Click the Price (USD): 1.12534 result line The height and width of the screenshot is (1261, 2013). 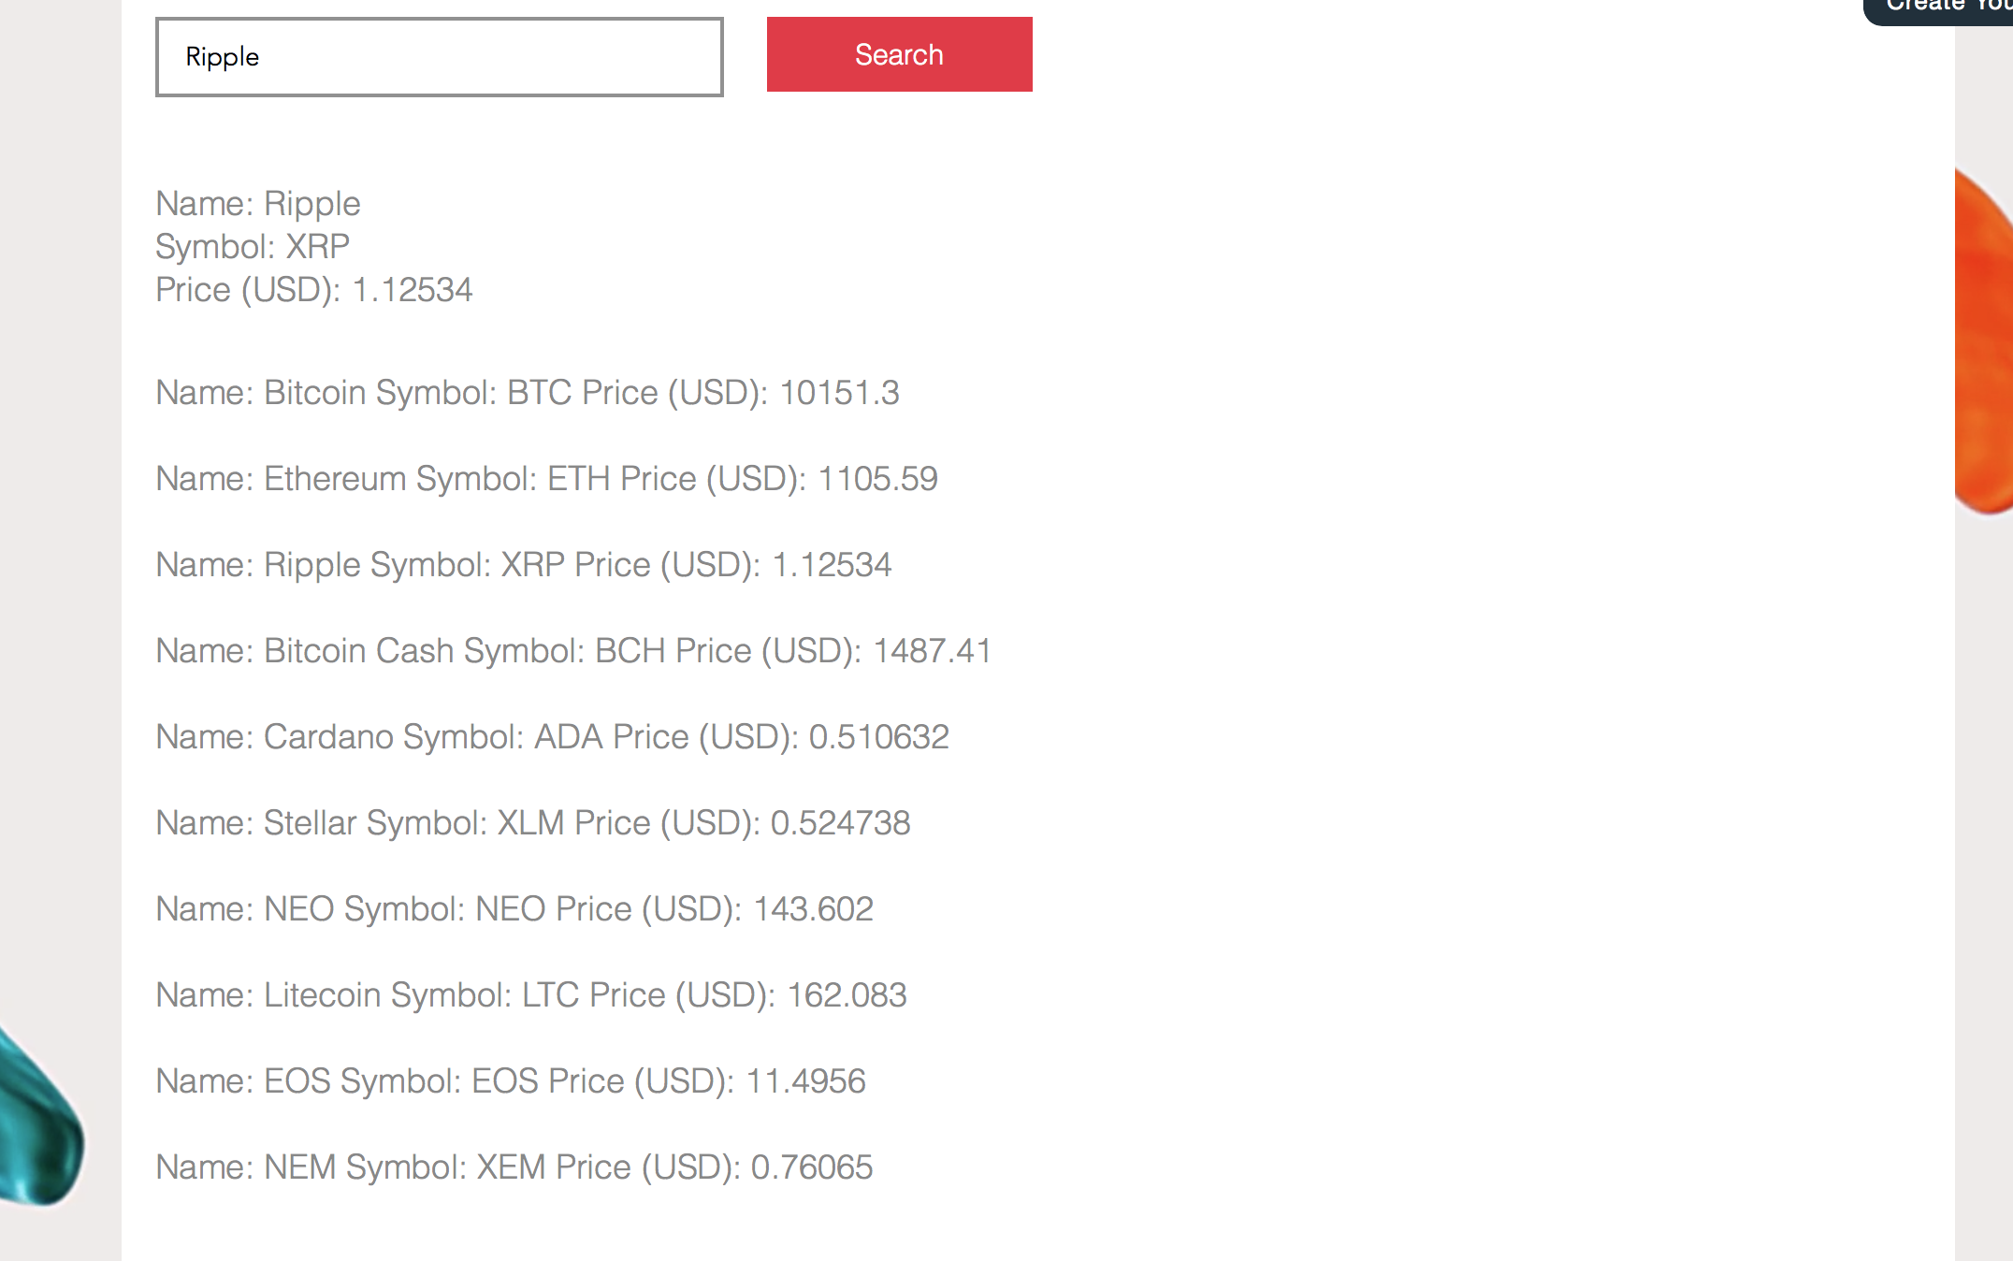[314, 290]
